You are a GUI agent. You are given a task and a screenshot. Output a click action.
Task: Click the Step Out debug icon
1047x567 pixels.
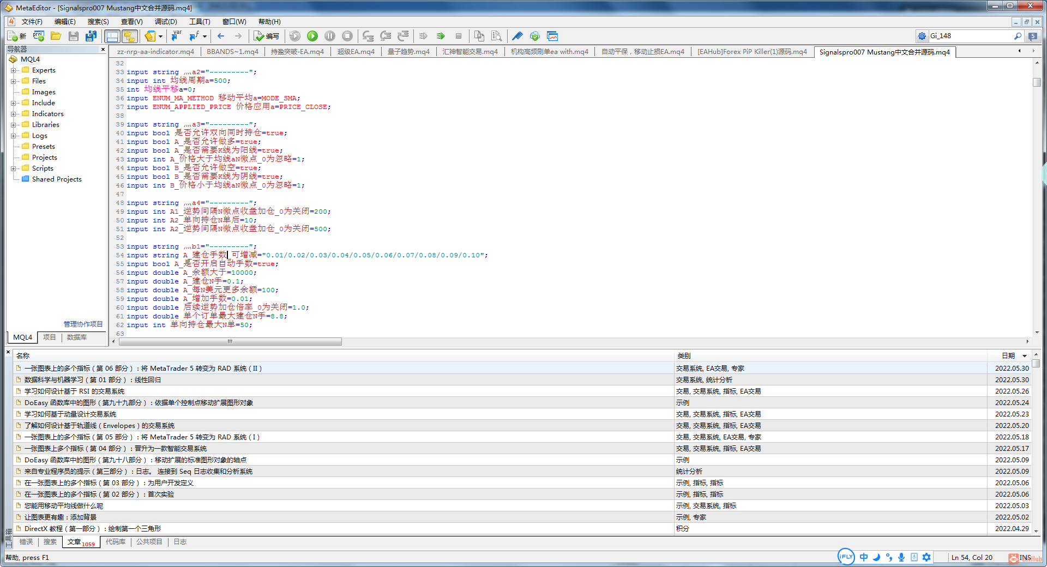(x=403, y=36)
